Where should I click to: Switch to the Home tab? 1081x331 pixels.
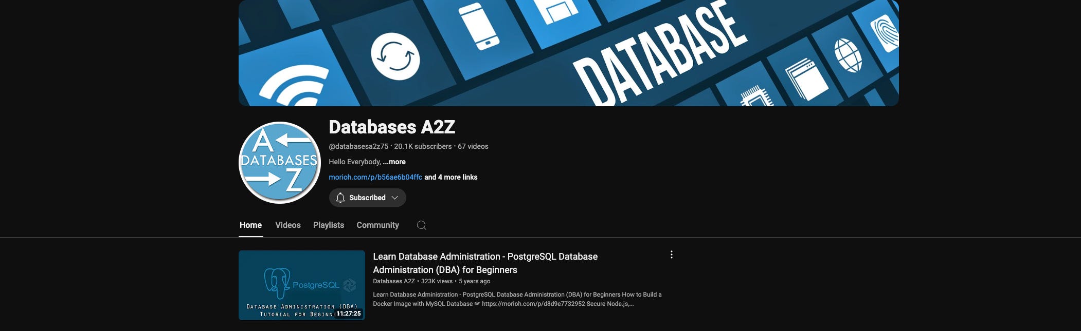(251, 225)
